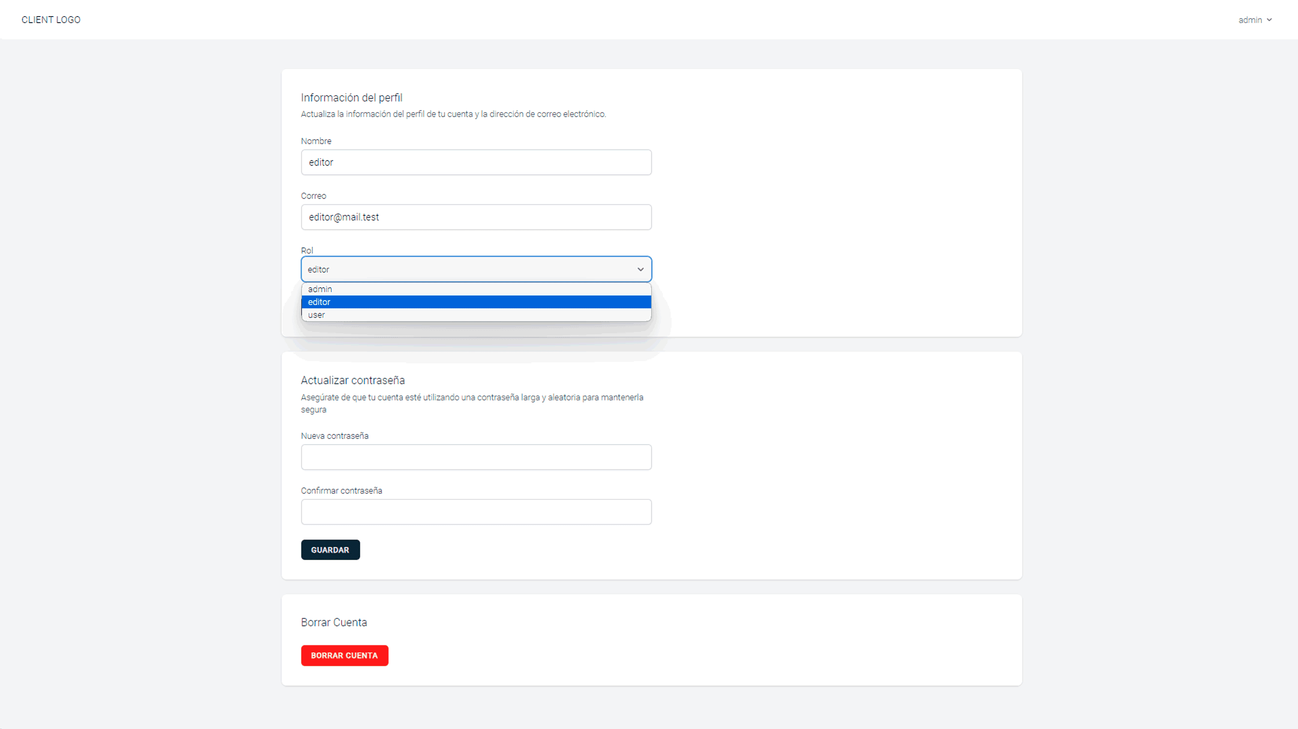Click the Información del perfil heading
Viewport: 1298px width, 729px height.
click(351, 98)
